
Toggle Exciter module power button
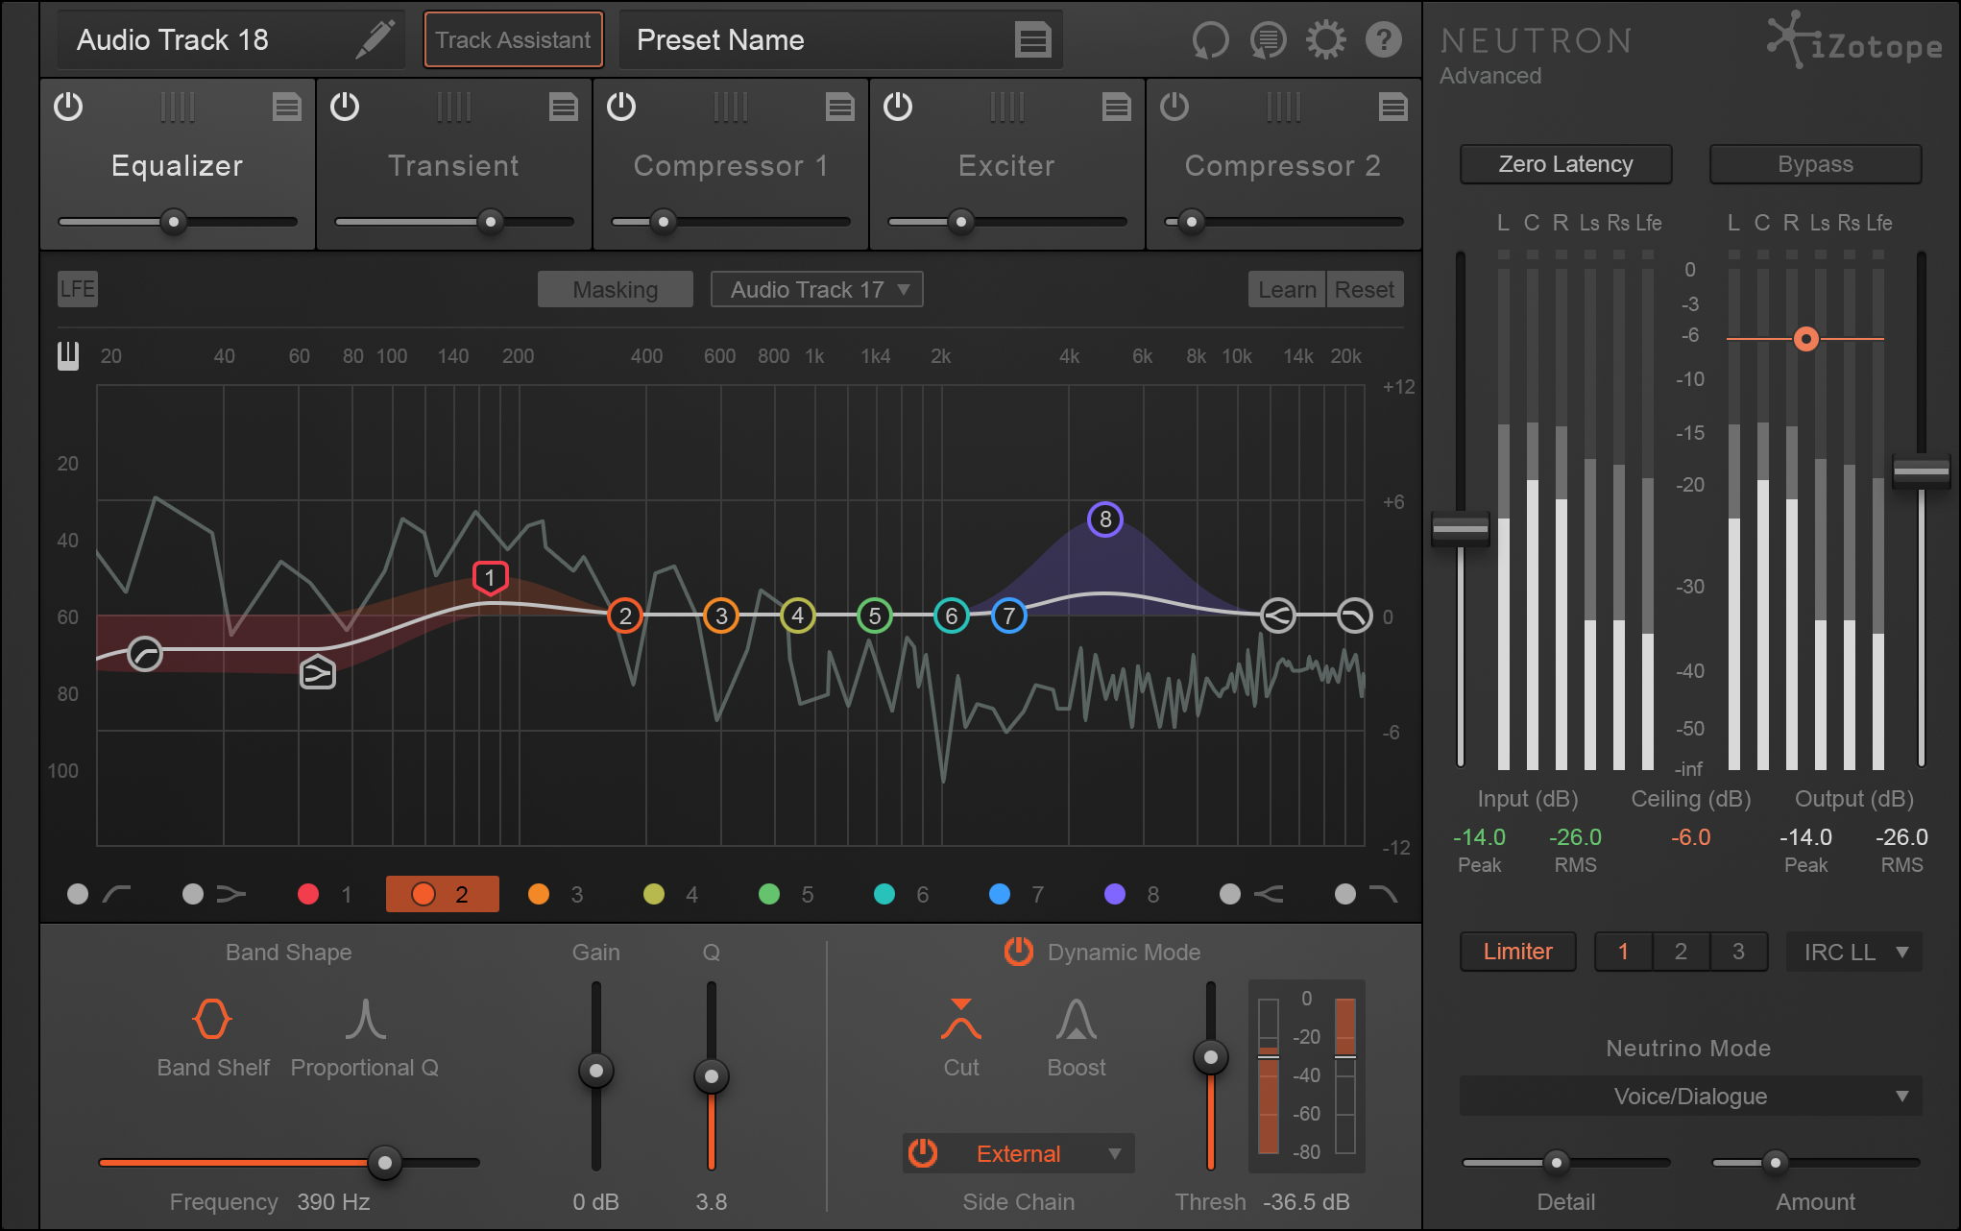pos(898,106)
